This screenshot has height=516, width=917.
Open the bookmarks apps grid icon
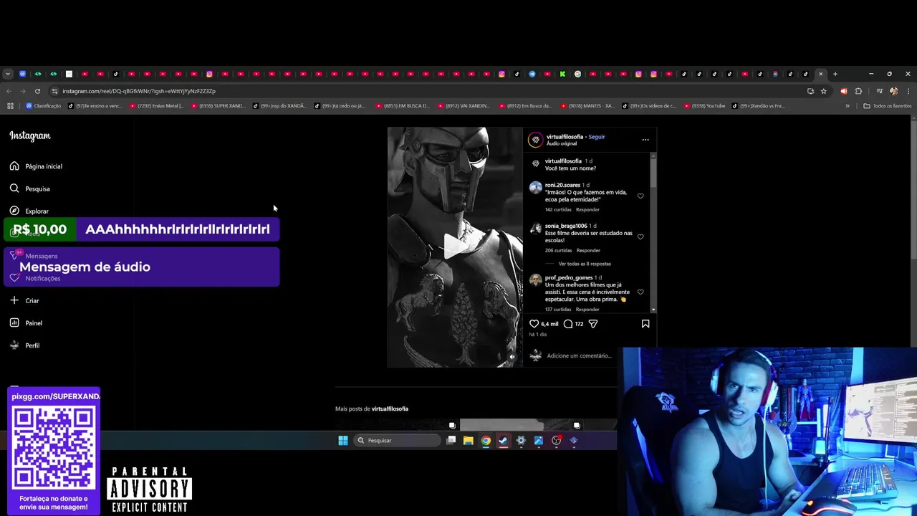(10, 106)
